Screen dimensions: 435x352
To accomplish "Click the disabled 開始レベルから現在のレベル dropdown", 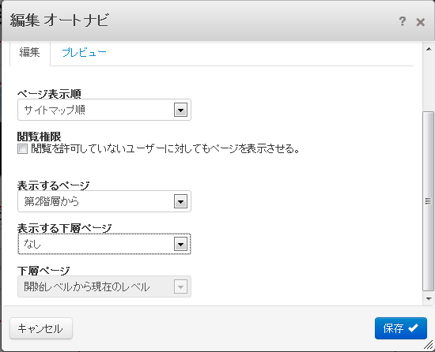I will (x=104, y=286).
